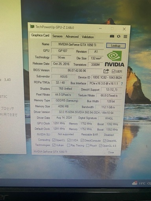Screen dimensions: 151x201
Task: Click the refresh icon in GPU-Z
Action: [x=119, y=36]
